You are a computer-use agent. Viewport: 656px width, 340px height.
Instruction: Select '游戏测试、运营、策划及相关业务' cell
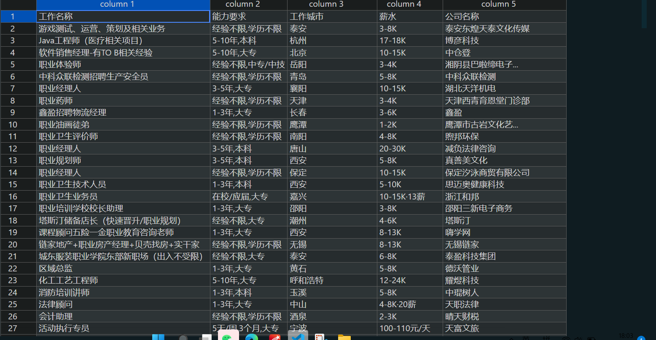123,29
